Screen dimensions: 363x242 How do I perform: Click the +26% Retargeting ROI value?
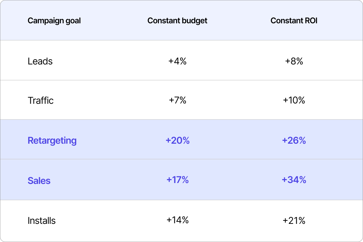(x=294, y=141)
